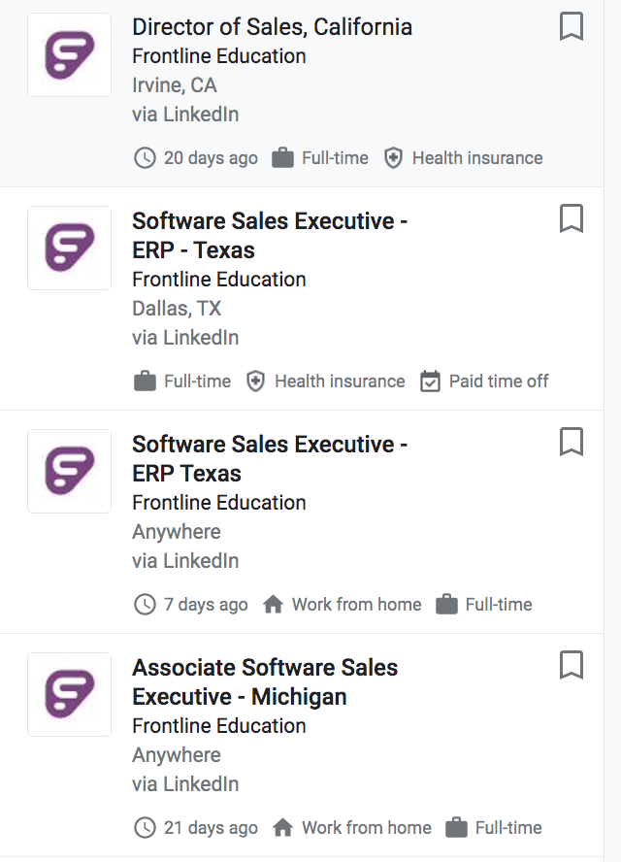The height and width of the screenshot is (862, 621).
Task: Open Software Sales Executive - ERP - Texas title
Action: 270,235
